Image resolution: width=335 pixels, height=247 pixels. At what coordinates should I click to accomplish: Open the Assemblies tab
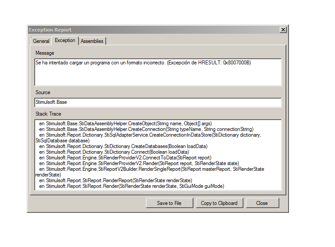pos(92,41)
